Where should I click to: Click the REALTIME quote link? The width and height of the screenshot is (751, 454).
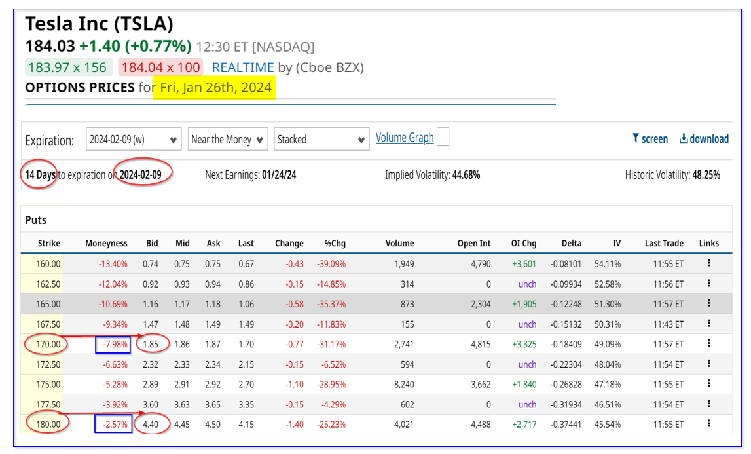pos(243,67)
